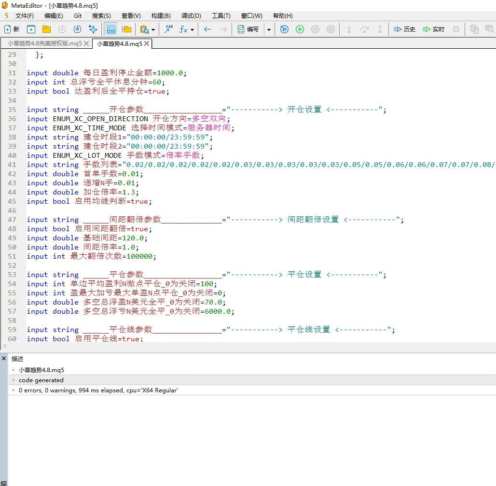Click the blue restart debugging icon
This screenshot has width=496, height=486.
click(x=284, y=29)
